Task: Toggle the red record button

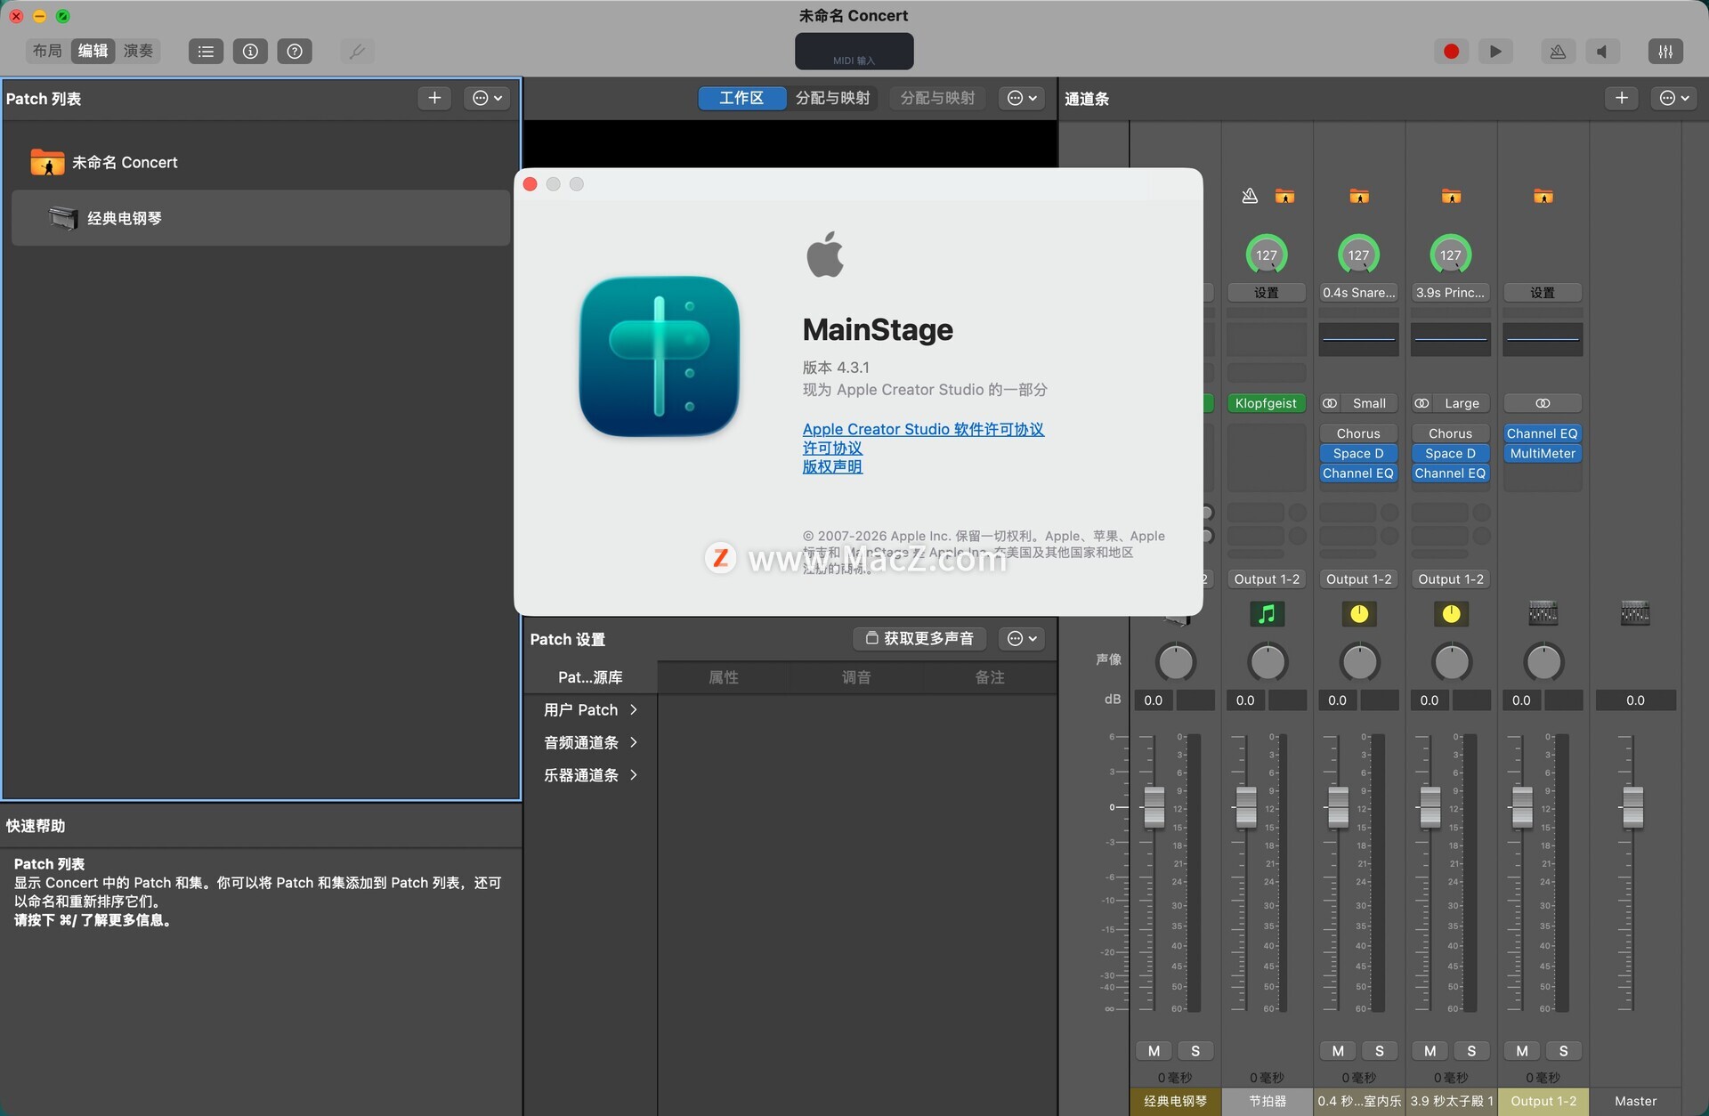Action: 1451,52
